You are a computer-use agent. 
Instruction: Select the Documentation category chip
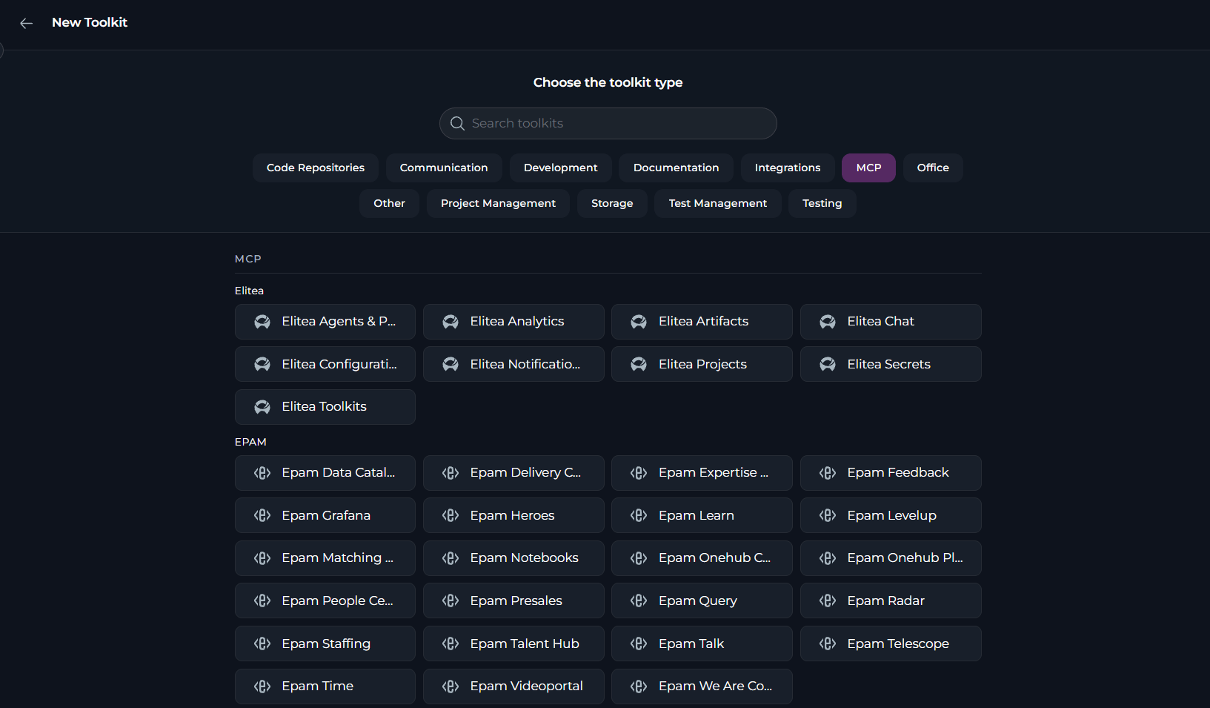(676, 168)
